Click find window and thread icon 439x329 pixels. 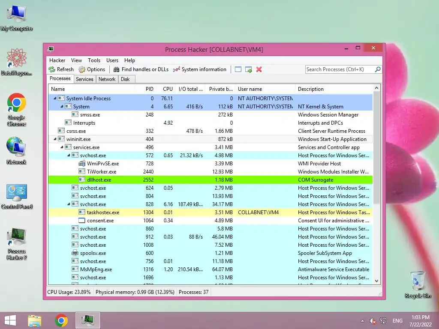(x=248, y=69)
